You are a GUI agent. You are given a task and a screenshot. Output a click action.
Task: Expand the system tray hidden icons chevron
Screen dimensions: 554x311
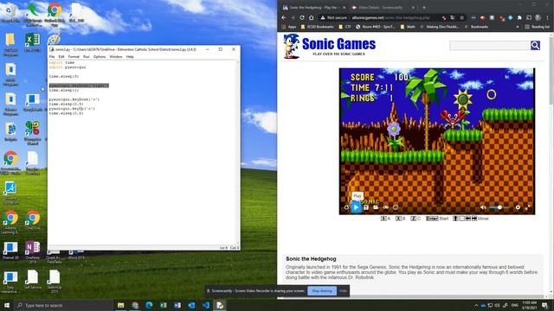(476, 305)
